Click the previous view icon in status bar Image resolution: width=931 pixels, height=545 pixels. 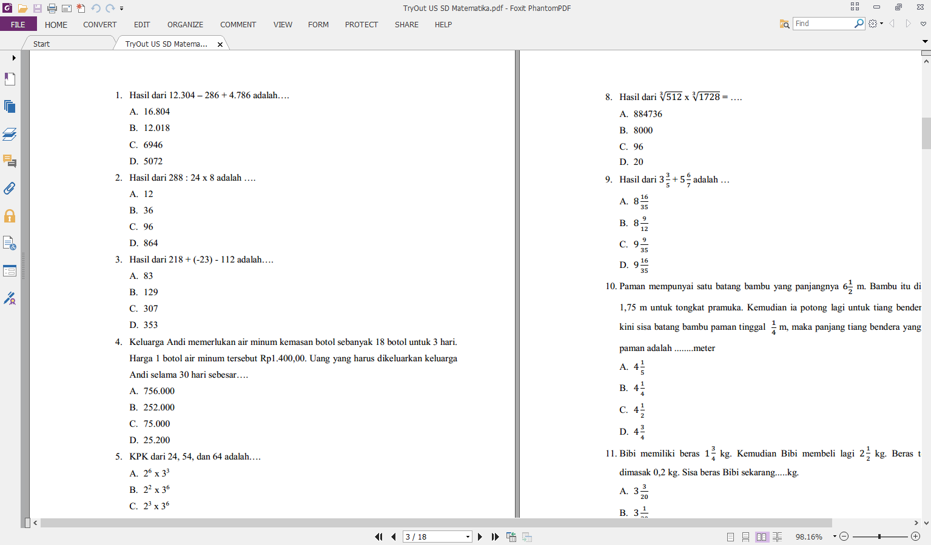pos(511,537)
